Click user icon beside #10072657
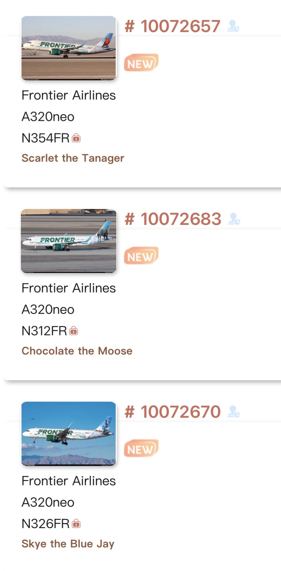 pos(233,26)
